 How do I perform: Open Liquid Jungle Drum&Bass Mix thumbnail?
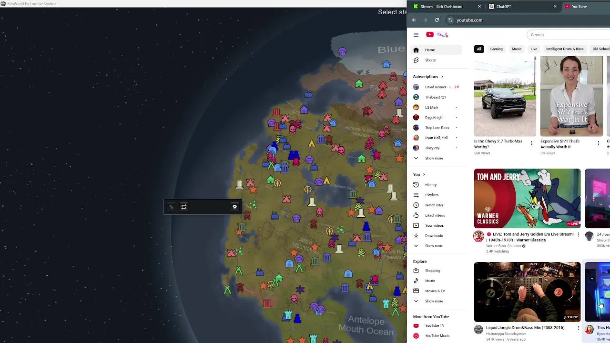[x=528, y=292]
